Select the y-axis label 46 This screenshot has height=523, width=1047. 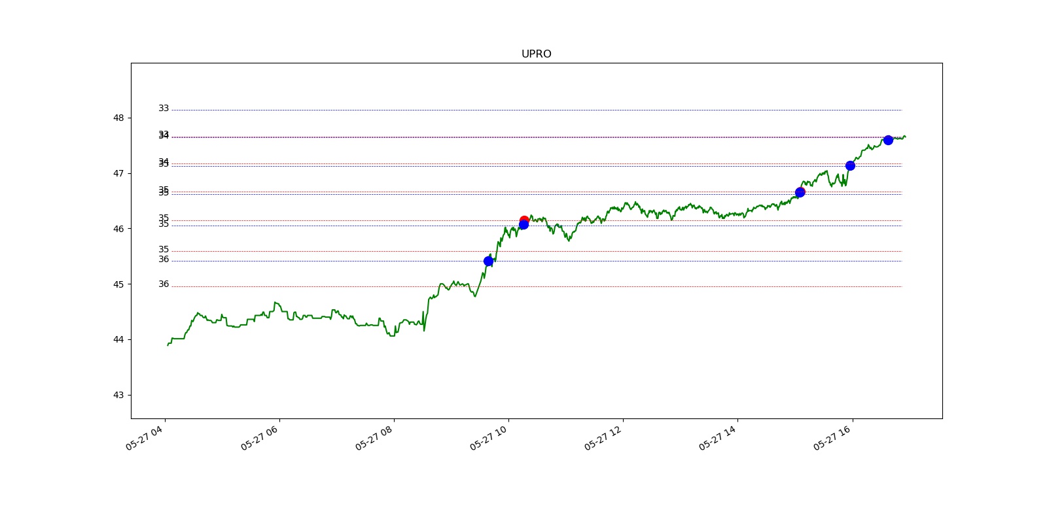click(118, 229)
